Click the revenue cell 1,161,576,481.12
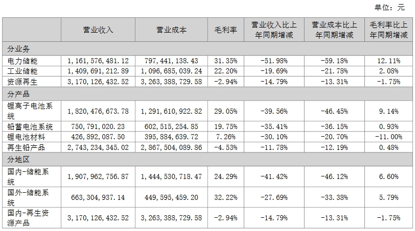415x231 pixels. (98, 61)
